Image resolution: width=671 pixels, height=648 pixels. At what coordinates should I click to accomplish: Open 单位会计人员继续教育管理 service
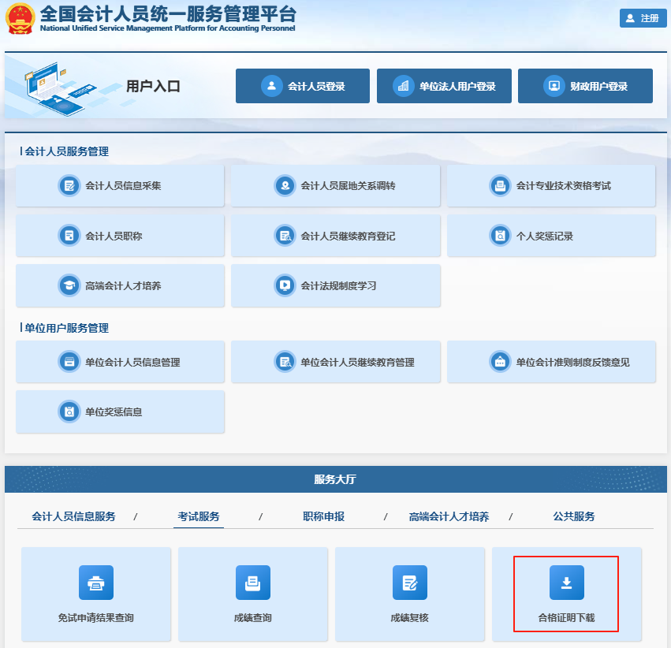click(x=335, y=361)
